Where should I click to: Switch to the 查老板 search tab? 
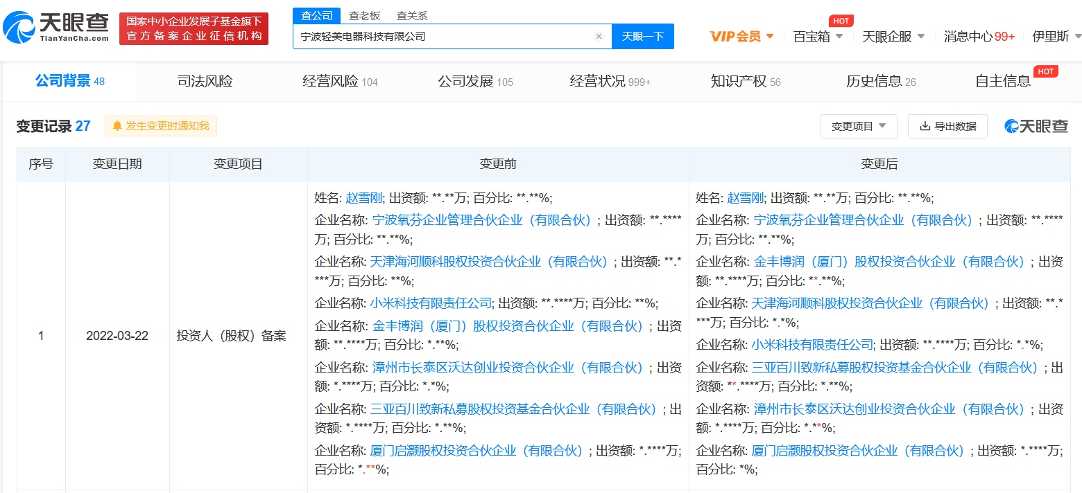(x=364, y=15)
